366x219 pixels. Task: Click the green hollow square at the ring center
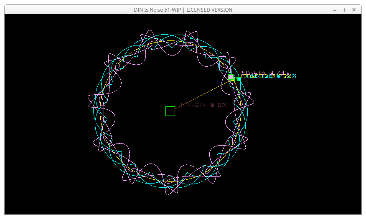(170, 111)
